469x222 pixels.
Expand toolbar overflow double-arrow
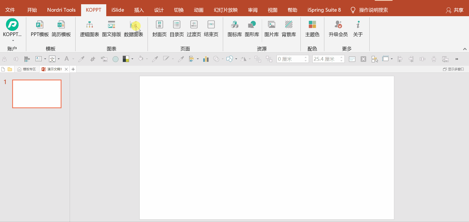click(457, 59)
